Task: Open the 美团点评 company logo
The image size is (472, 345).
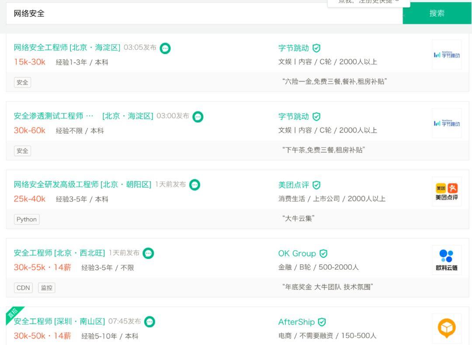Action: pos(447,192)
